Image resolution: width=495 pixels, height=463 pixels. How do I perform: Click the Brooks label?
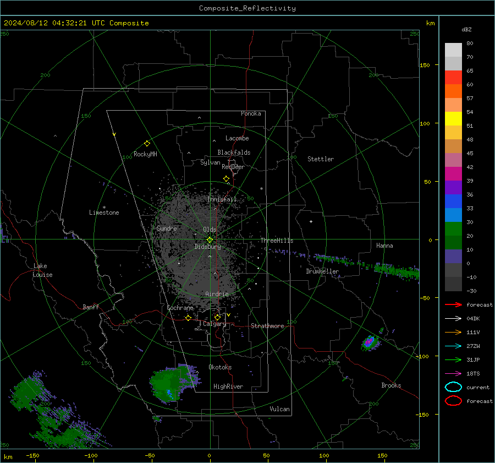(x=391, y=385)
